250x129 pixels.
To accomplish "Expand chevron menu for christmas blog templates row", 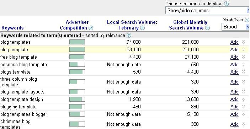I will tap(243, 124).
